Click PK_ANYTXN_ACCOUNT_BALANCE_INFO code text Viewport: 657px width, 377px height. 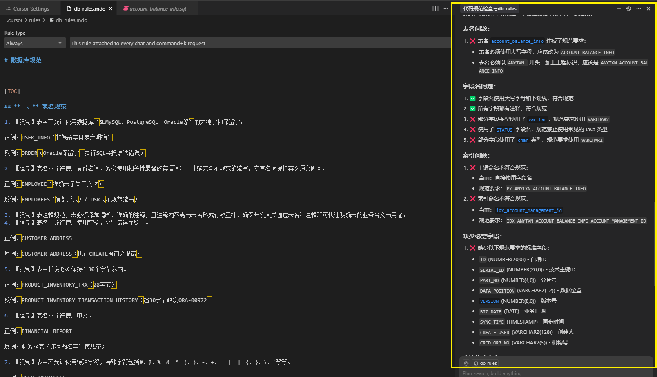(546, 189)
